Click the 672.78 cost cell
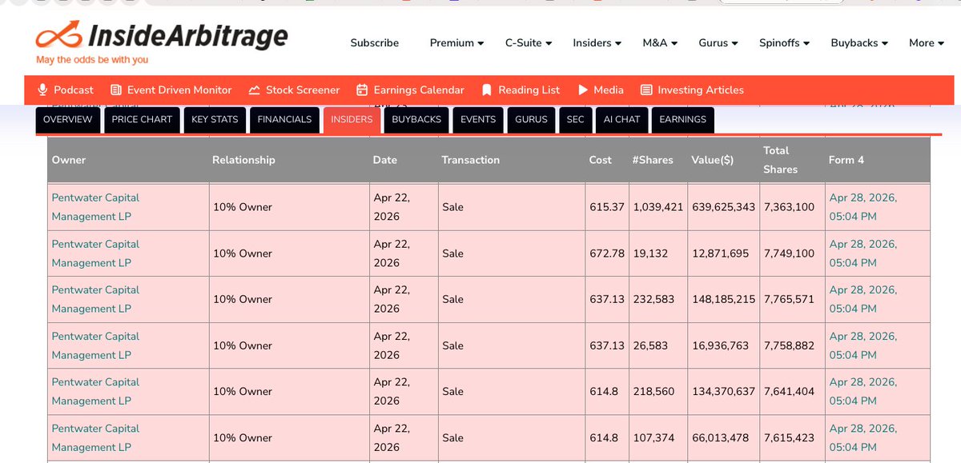 pos(606,253)
